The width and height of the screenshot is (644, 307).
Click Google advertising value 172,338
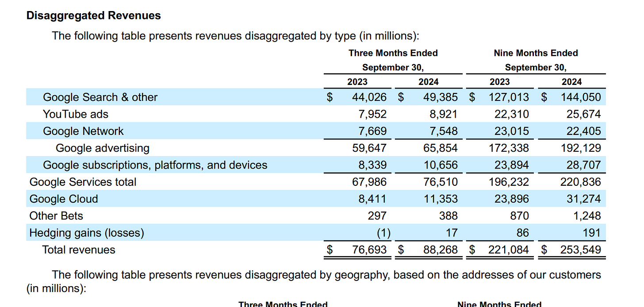point(509,148)
